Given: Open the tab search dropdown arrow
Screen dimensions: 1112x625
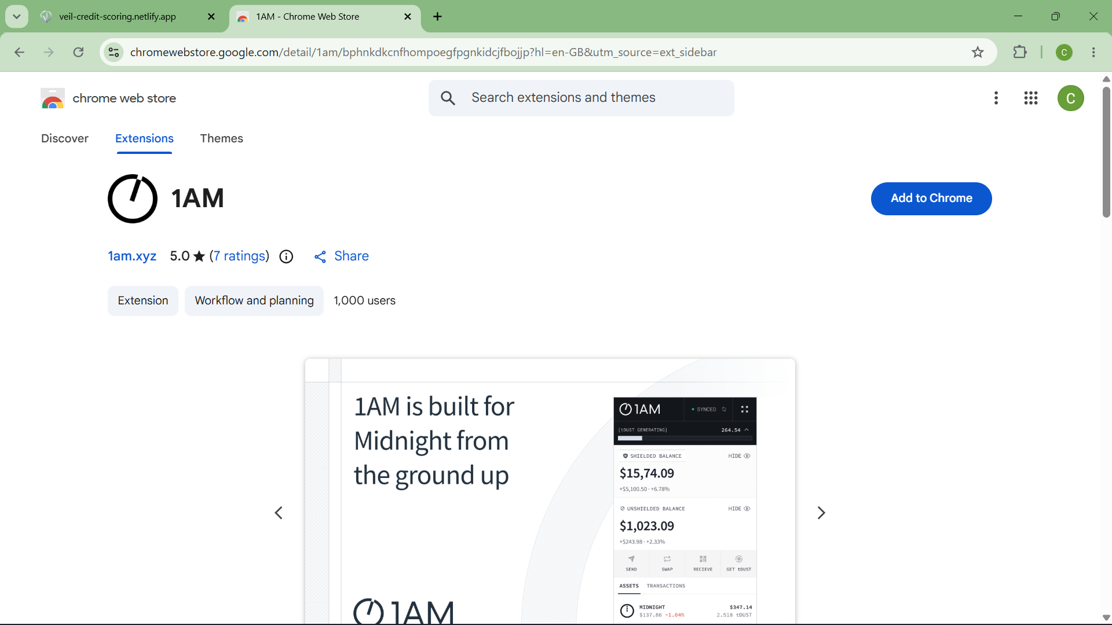Looking at the screenshot, I should (17, 16).
